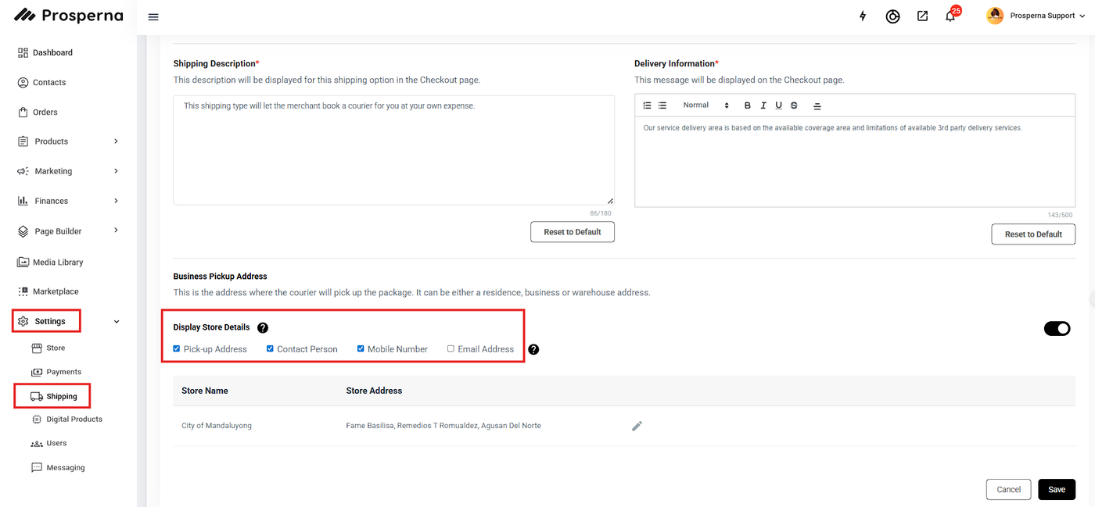Uncheck the Pick-up Address checkbox
The image size is (1095, 507).
click(x=177, y=348)
